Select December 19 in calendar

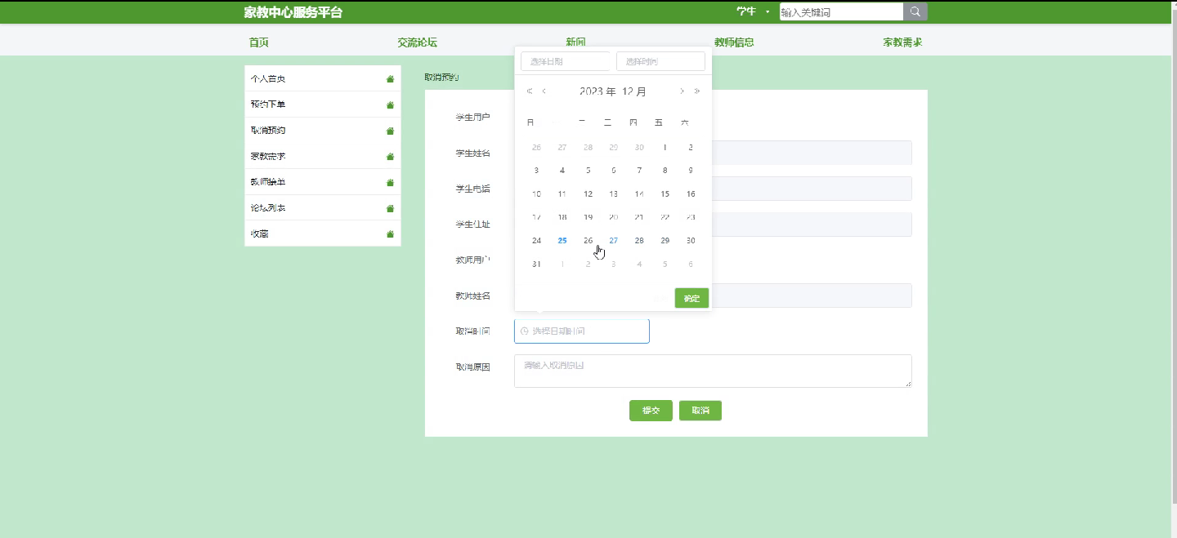pyautogui.click(x=588, y=217)
